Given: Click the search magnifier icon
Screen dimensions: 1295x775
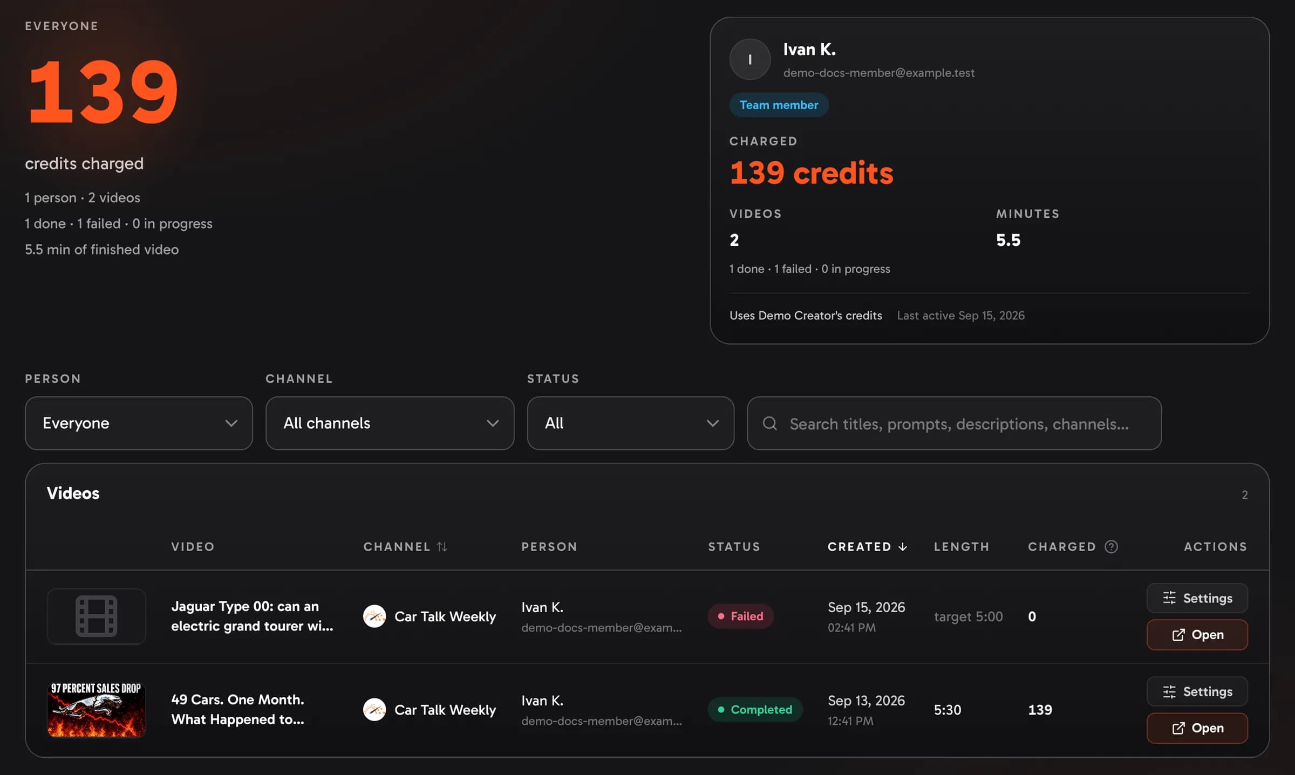Looking at the screenshot, I should [770, 423].
